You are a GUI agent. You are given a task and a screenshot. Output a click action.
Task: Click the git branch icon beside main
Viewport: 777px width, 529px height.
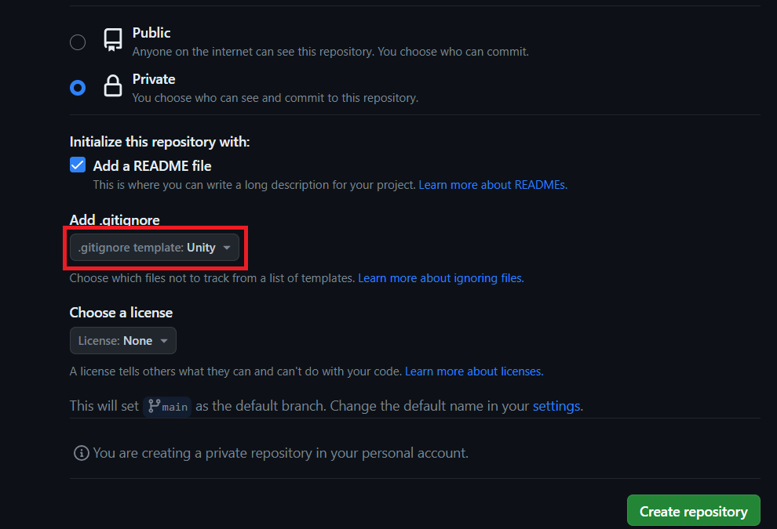click(x=154, y=406)
